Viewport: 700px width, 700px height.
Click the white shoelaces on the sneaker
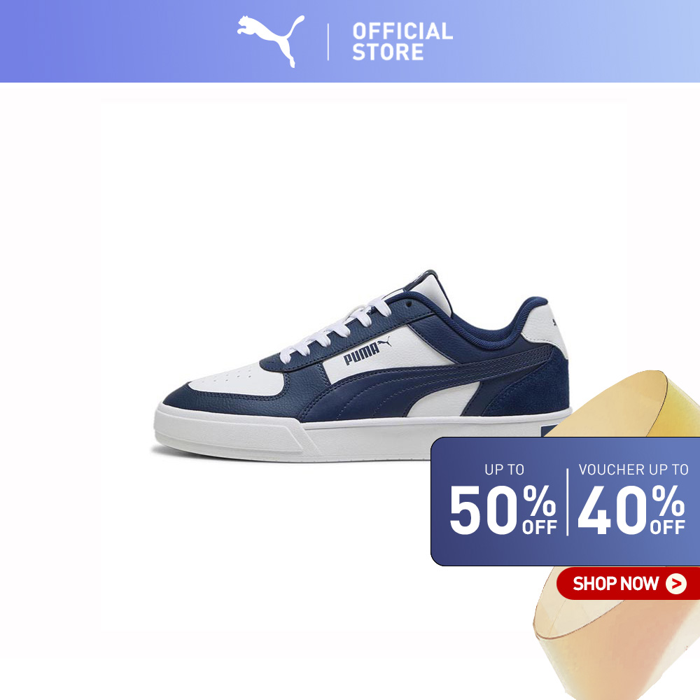(338, 327)
